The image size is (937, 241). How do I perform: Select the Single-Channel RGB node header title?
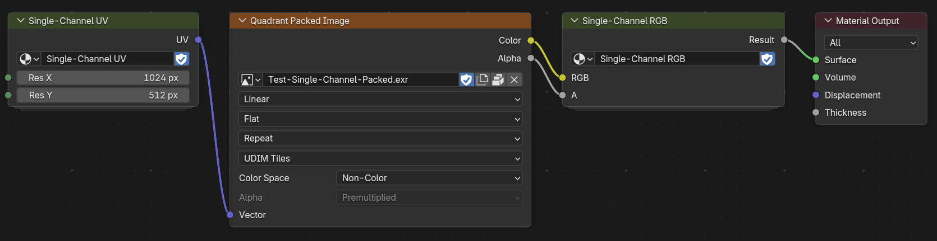coord(624,21)
